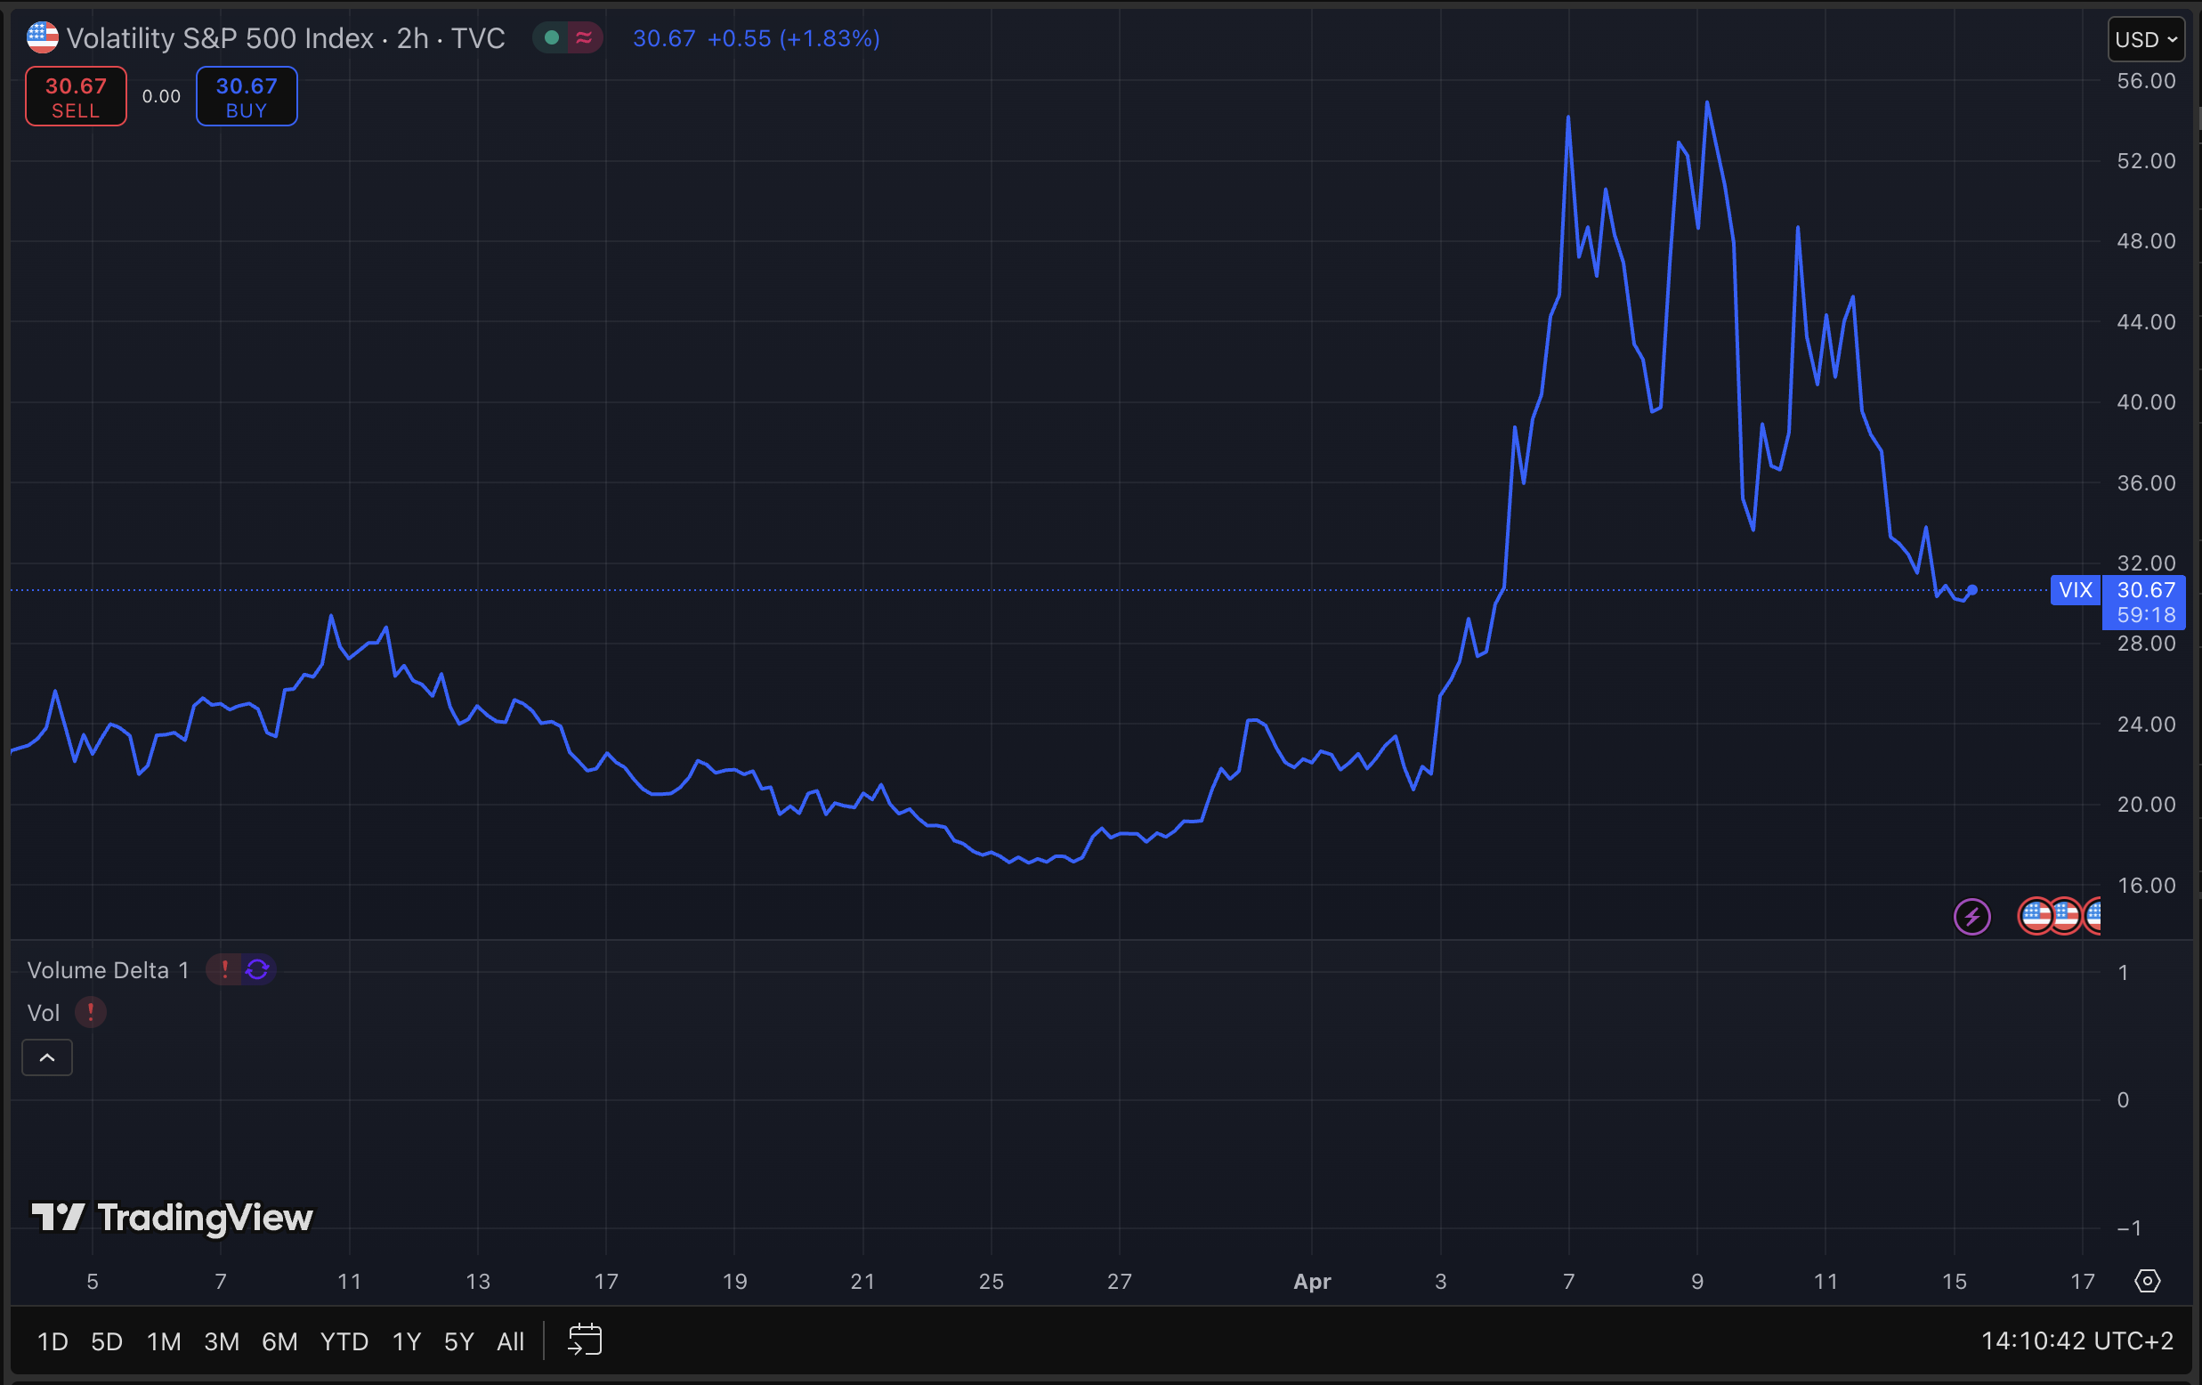The height and width of the screenshot is (1385, 2202).
Task: Click the TradingView logo
Action: (x=172, y=1218)
